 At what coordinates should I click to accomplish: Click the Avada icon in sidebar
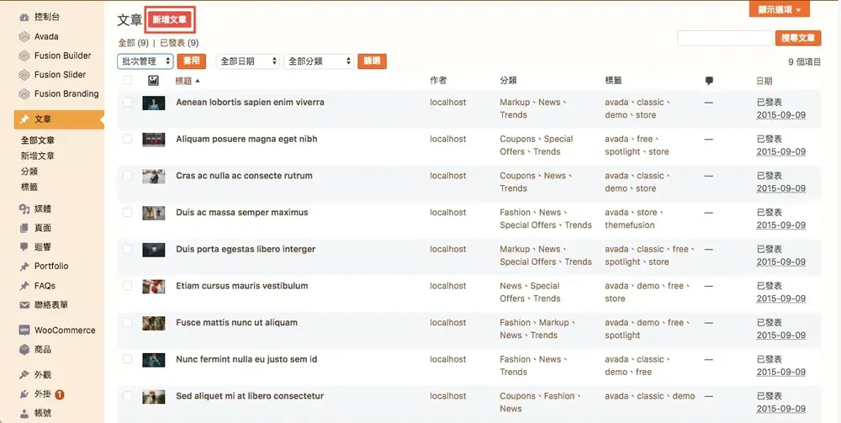point(24,37)
